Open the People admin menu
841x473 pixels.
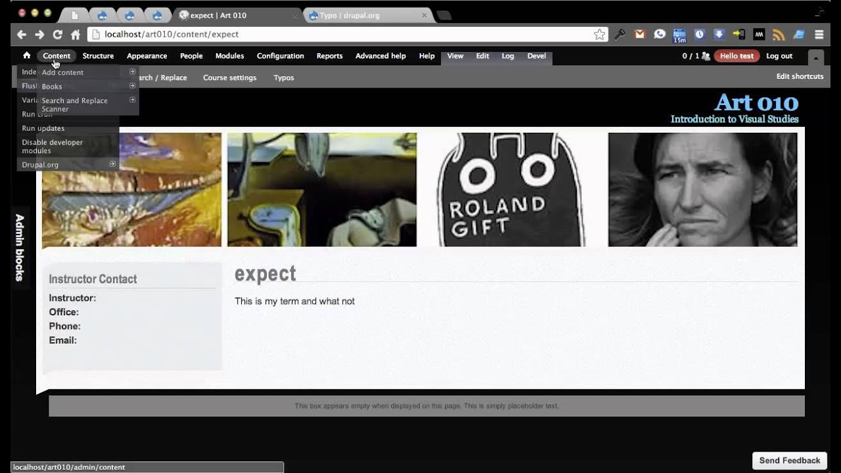pos(191,56)
